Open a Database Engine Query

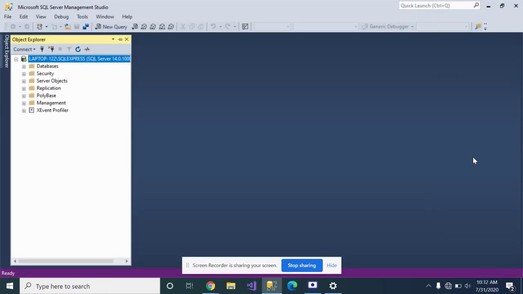[x=135, y=27]
